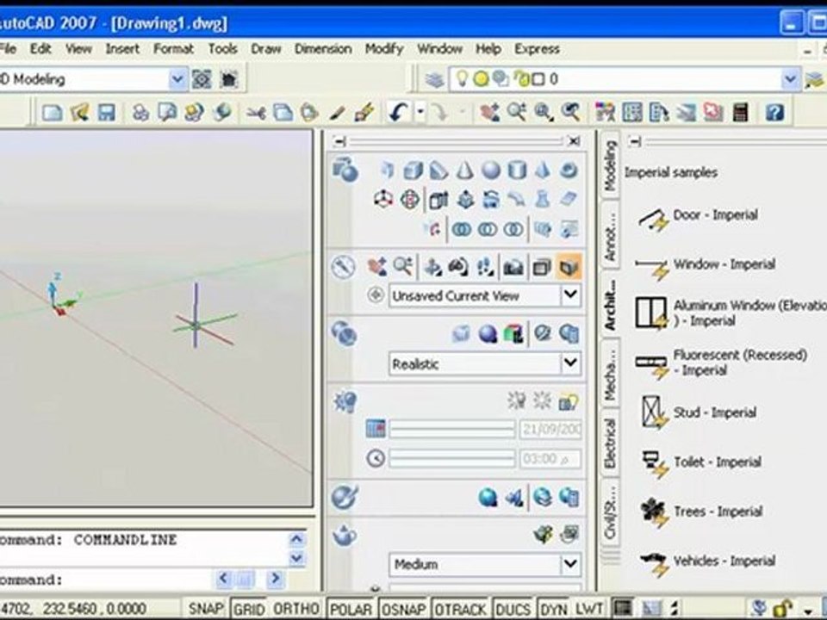The height and width of the screenshot is (620, 827).
Task: Toggle DYN dynamic input
Action: point(554,609)
